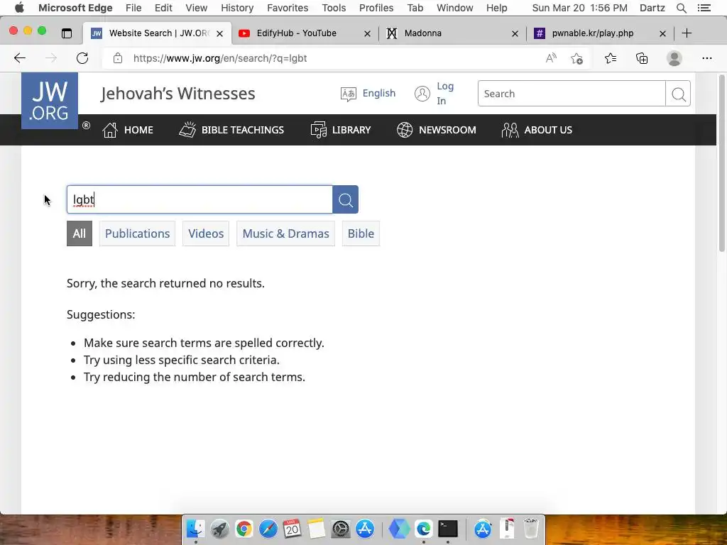The image size is (727, 545).
Task: Click the lgbt search query field
Action: click(x=199, y=199)
